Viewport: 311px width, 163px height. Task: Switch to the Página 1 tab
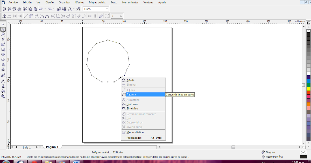pos(52,147)
